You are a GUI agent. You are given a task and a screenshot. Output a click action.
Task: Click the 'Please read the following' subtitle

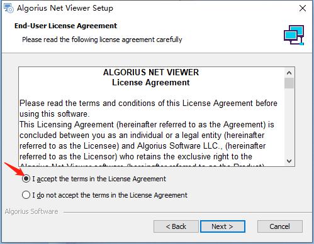tap(102, 40)
